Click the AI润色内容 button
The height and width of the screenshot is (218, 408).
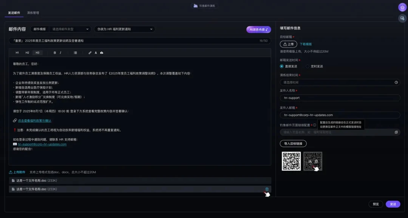258,29
